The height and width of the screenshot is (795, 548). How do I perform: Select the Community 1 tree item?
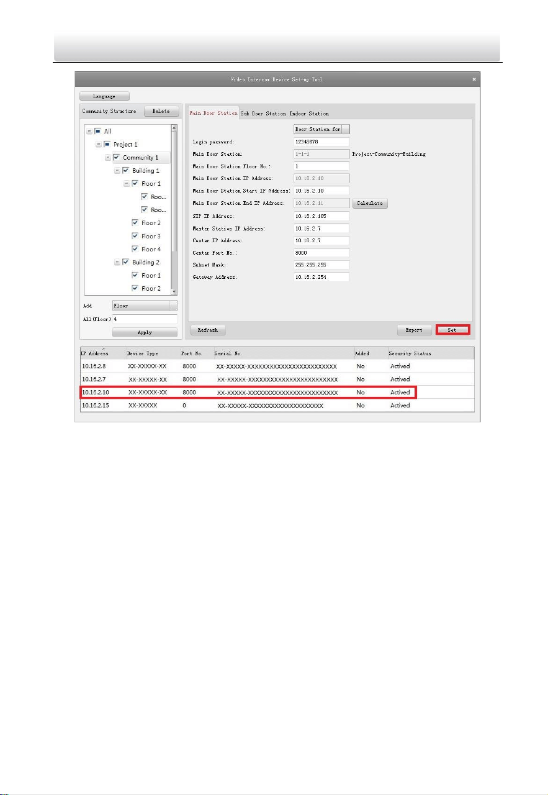pyautogui.click(x=140, y=158)
